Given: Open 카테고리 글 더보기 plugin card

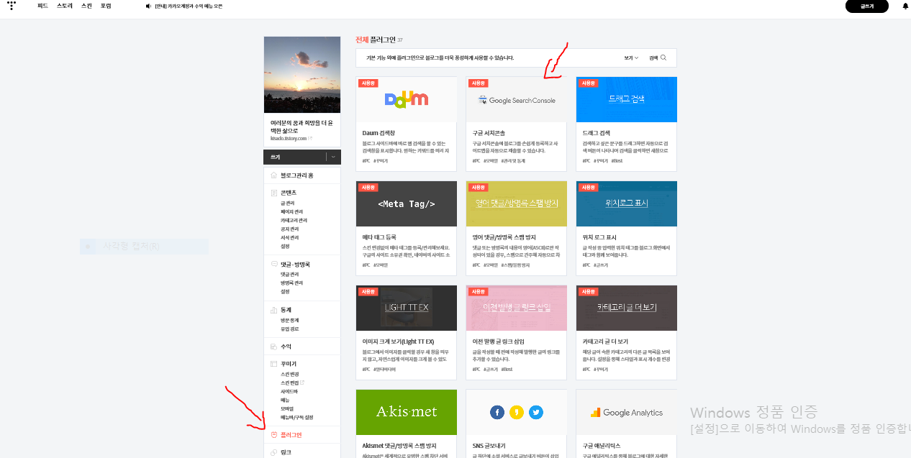Looking at the screenshot, I should [x=627, y=332].
